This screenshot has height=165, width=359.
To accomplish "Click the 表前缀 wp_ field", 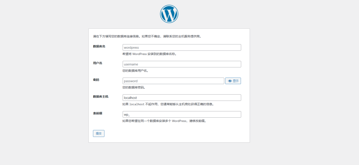I will [x=182, y=115].
